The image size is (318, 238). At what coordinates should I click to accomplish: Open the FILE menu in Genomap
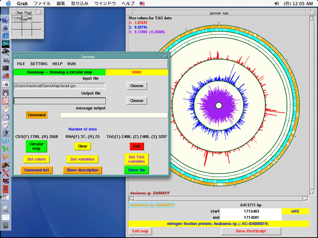tap(21, 64)
